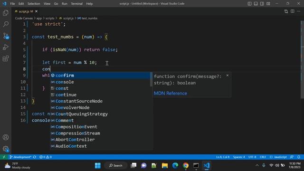Close the script.js tab

[36, 11]
